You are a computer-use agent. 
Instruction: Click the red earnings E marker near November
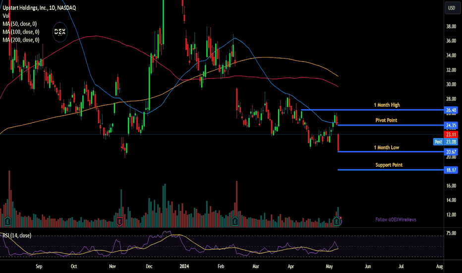[x=119, y=221]
